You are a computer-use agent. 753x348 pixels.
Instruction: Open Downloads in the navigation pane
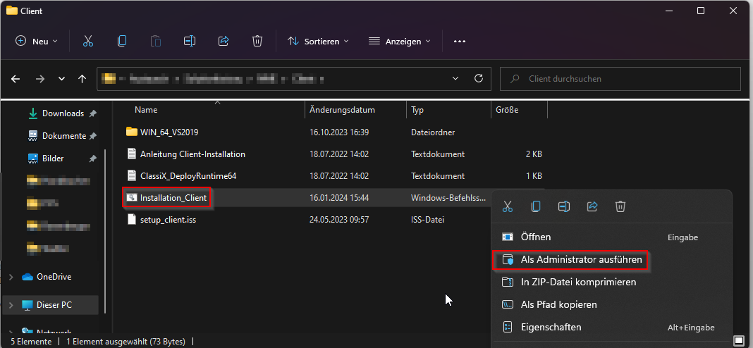coord(63,113)
